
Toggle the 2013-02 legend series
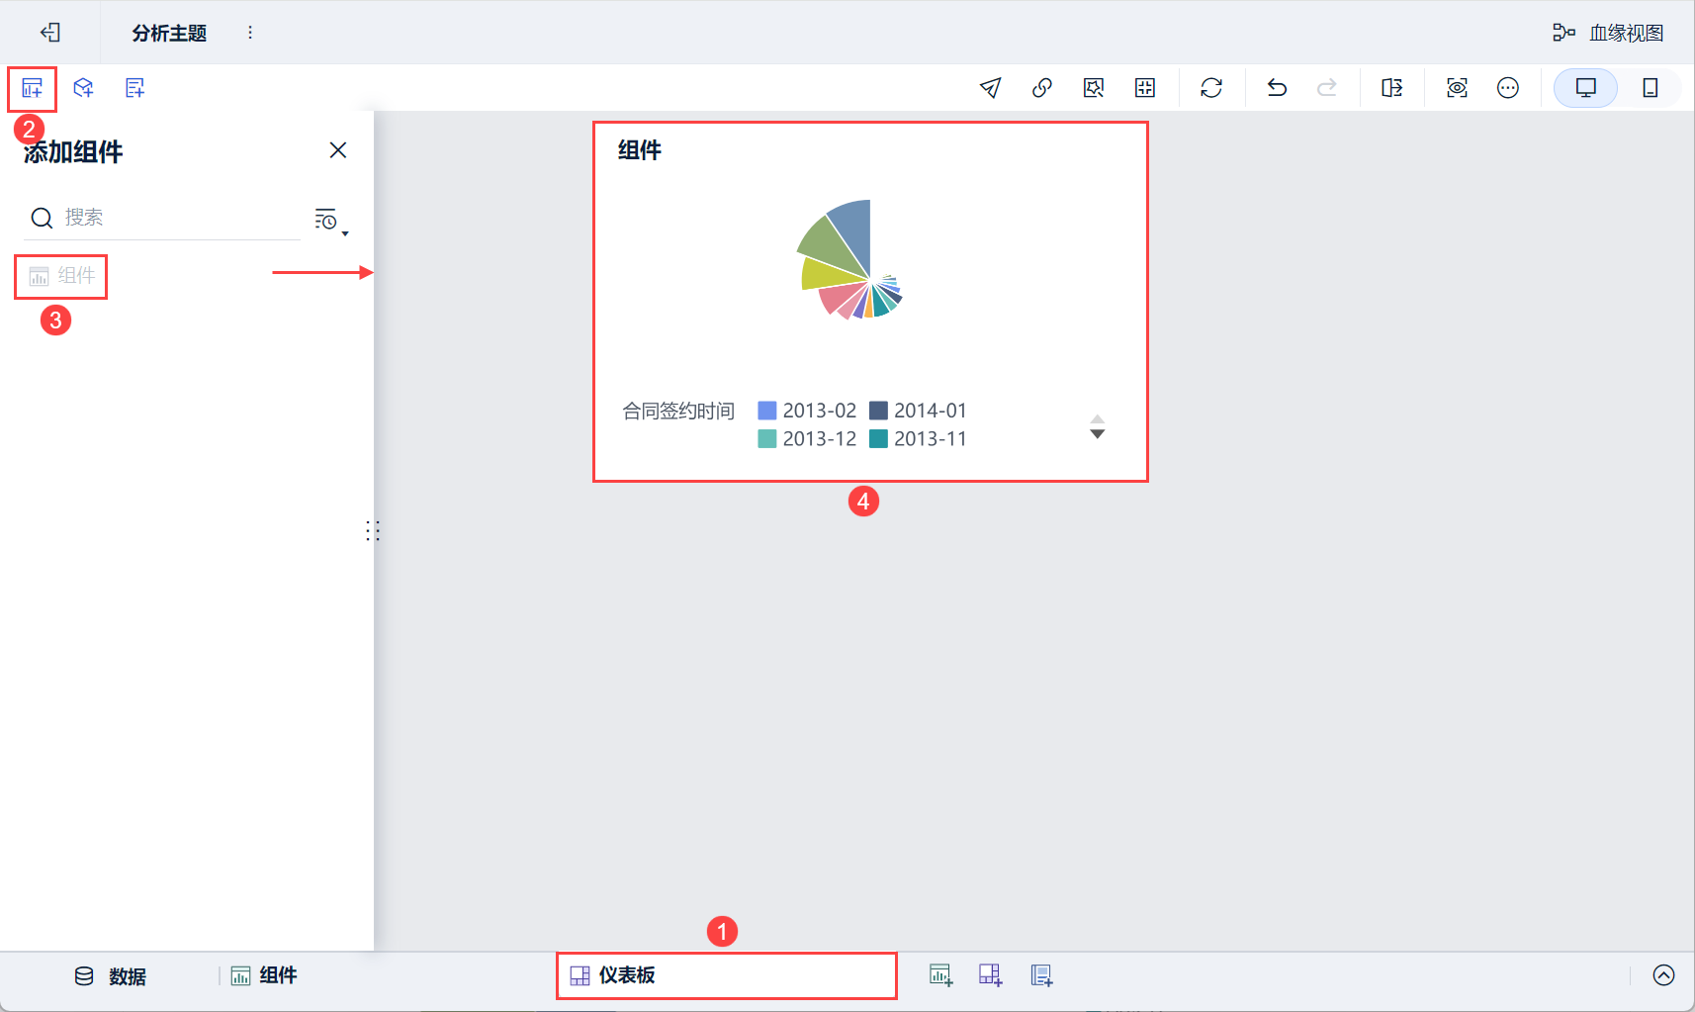pyautogui.click(x=807, y=411)
